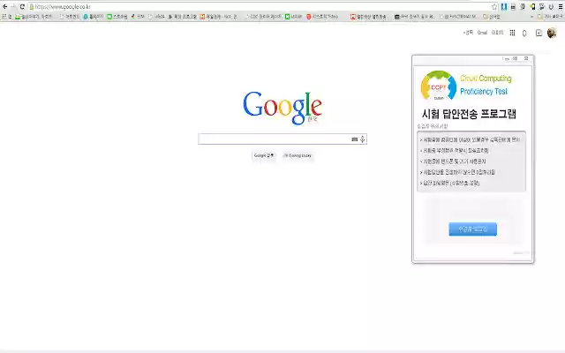Reload the page with the refresh icon
Viewport: 565px width, 353px height.
[x=22, y=6]
